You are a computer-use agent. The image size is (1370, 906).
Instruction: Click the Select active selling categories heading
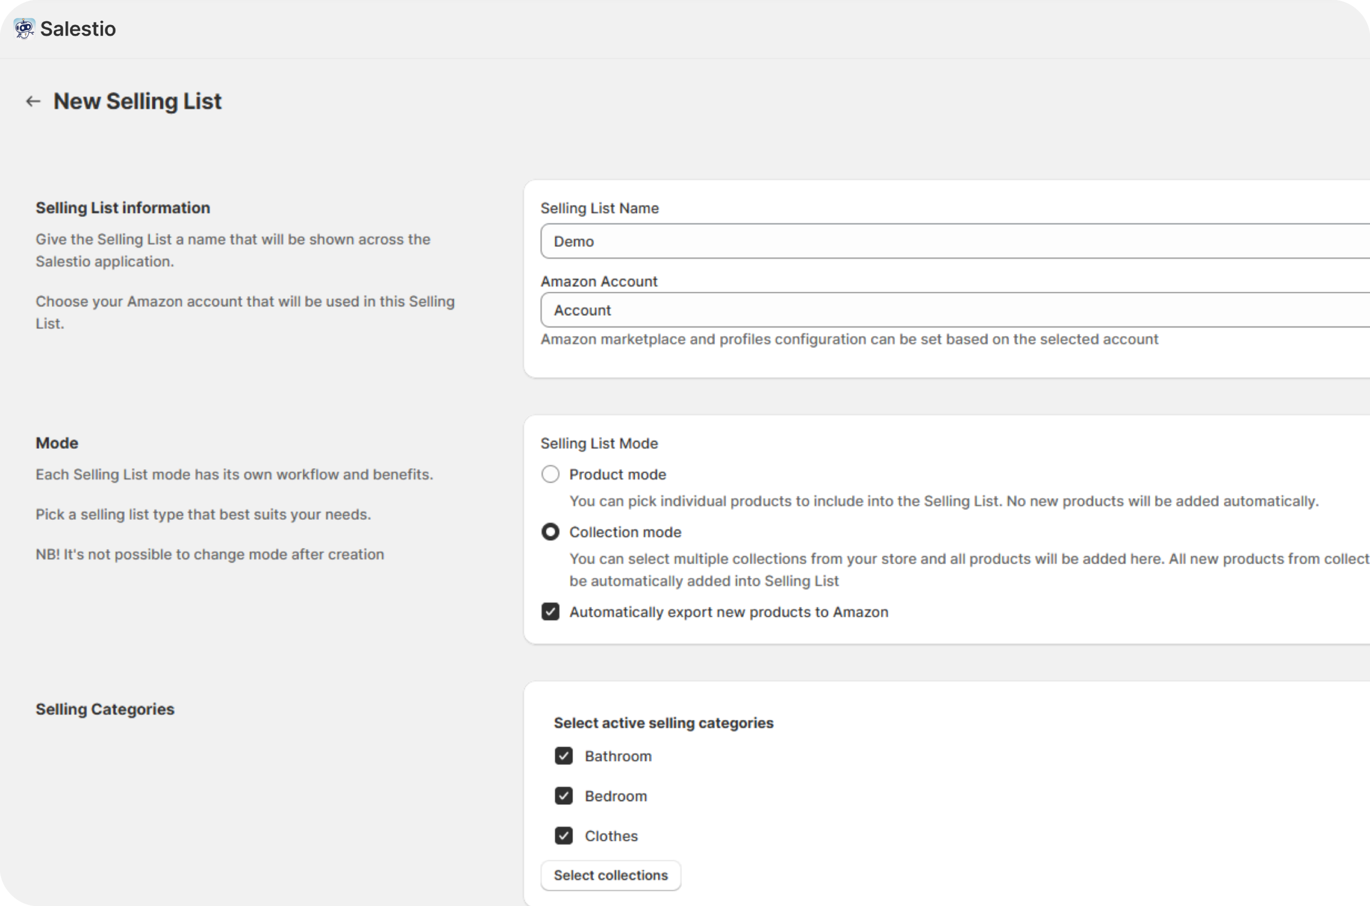click(663, 723)
